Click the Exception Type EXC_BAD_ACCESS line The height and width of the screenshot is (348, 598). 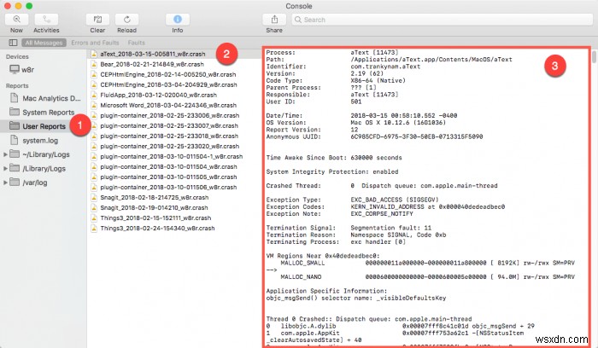(352, 200)
